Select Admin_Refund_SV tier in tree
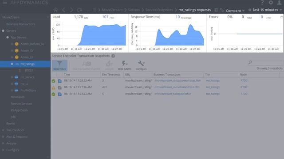 point(32,44)
